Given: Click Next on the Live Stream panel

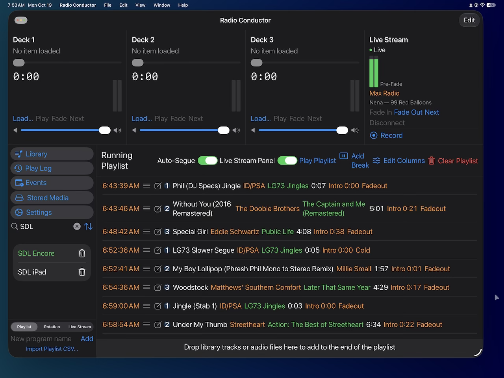Looking at the screenshot, I should [x=432, y=112].
